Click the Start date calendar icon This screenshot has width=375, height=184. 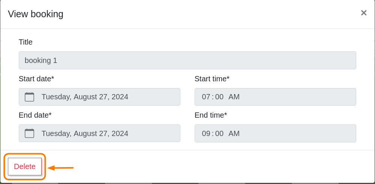click(29, 97)
